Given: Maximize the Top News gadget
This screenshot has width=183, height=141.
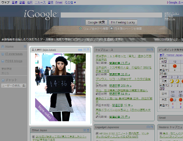Looking at the screenshot, I should click(x=152, y=50).
